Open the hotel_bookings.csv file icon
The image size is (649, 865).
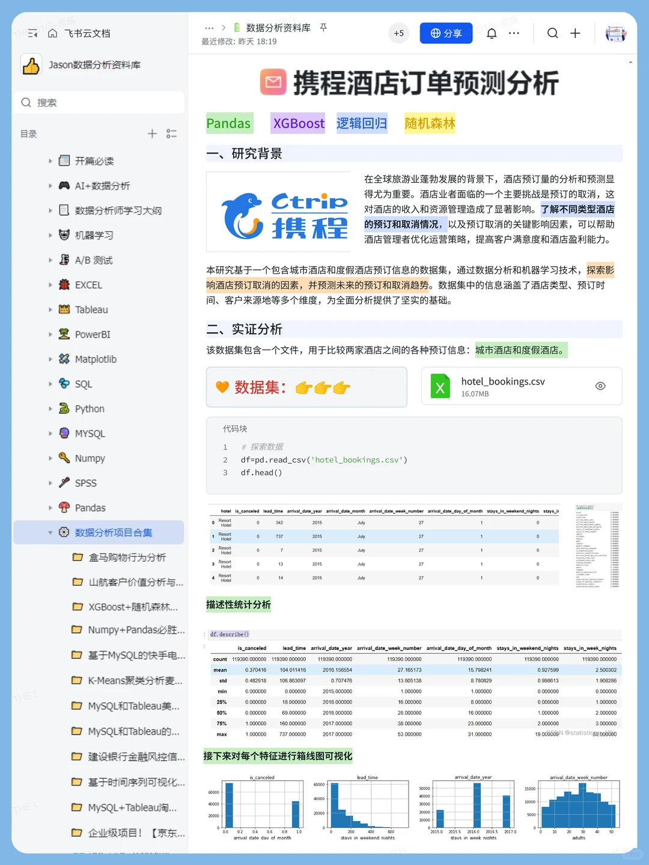tap(440, 387)
